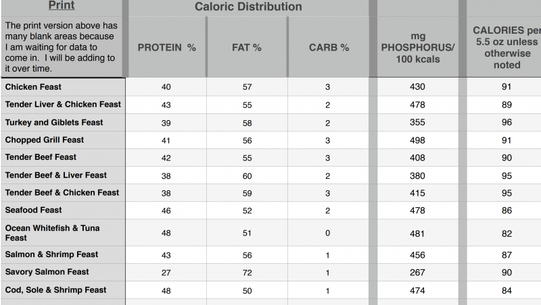Screen dimensions: 541x305
Task: Click the fat value 72 cell
Action: [247, 272]
